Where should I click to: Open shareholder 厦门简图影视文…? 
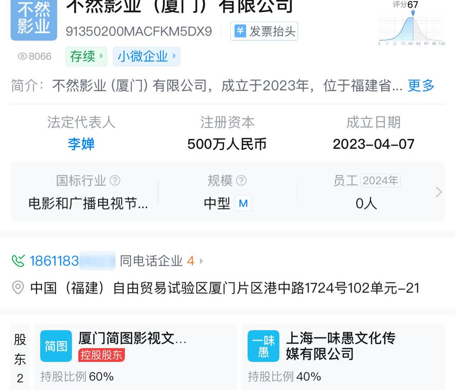coord(132,338)
